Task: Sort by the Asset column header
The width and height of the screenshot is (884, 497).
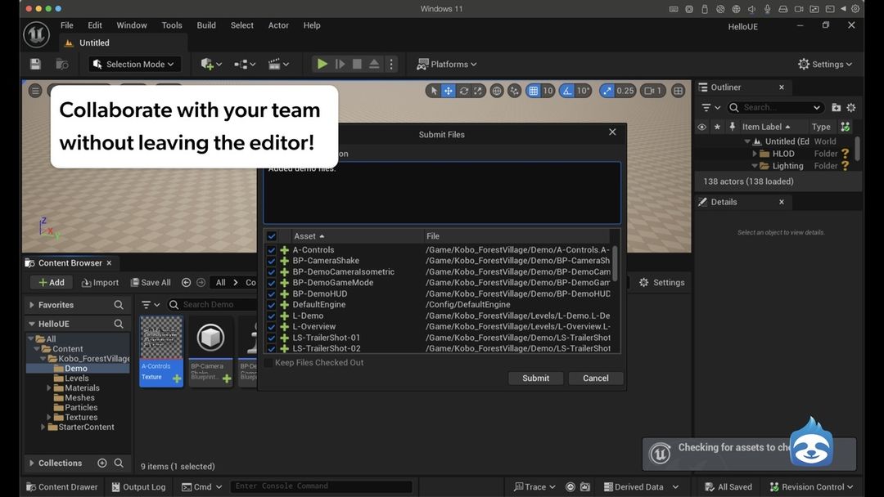Action: coord(356,236)
